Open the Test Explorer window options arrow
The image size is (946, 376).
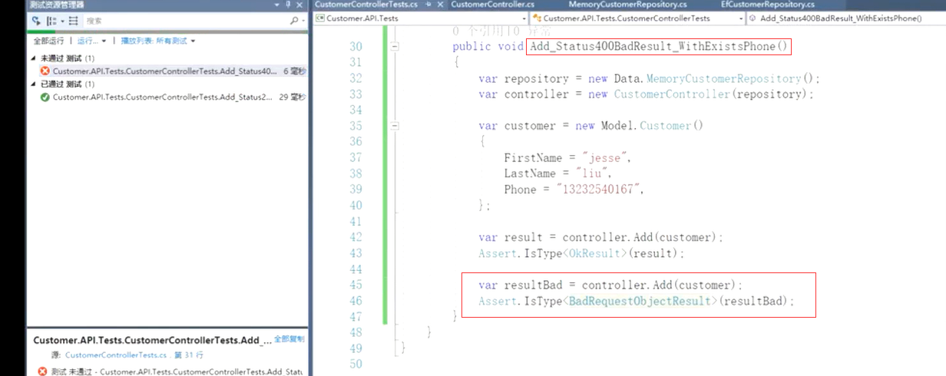pyautogui.click(x=278, y=5)
